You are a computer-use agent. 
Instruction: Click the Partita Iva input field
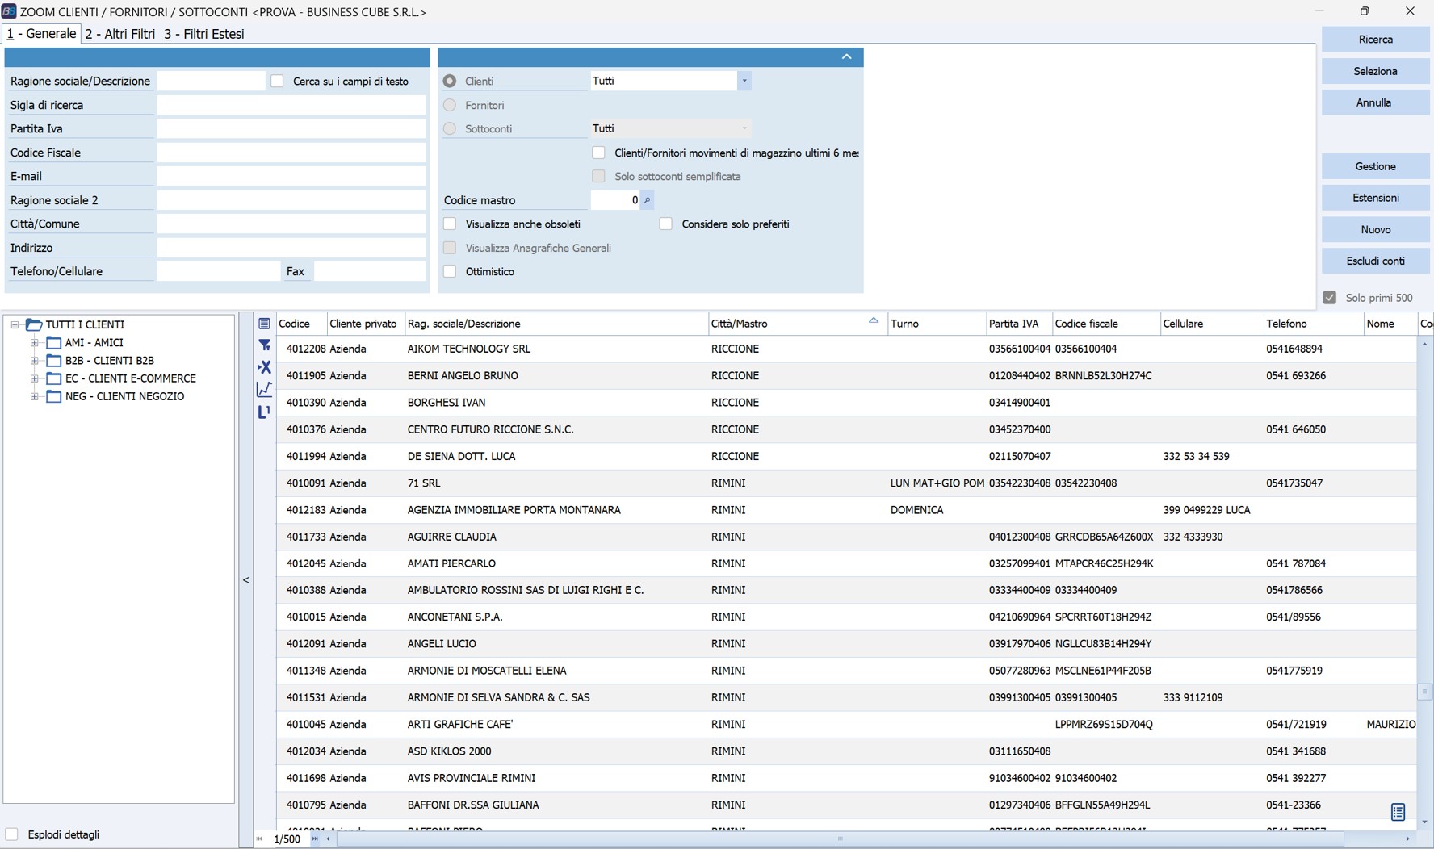[x=291, y=128]
